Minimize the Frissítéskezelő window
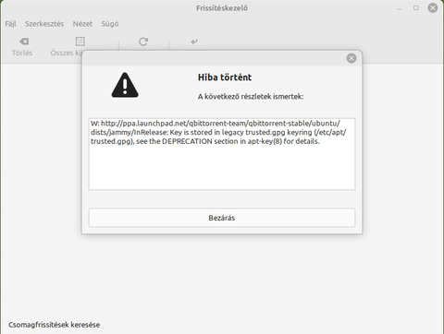Viewport: 444px width, 334px height. (399, 8)
